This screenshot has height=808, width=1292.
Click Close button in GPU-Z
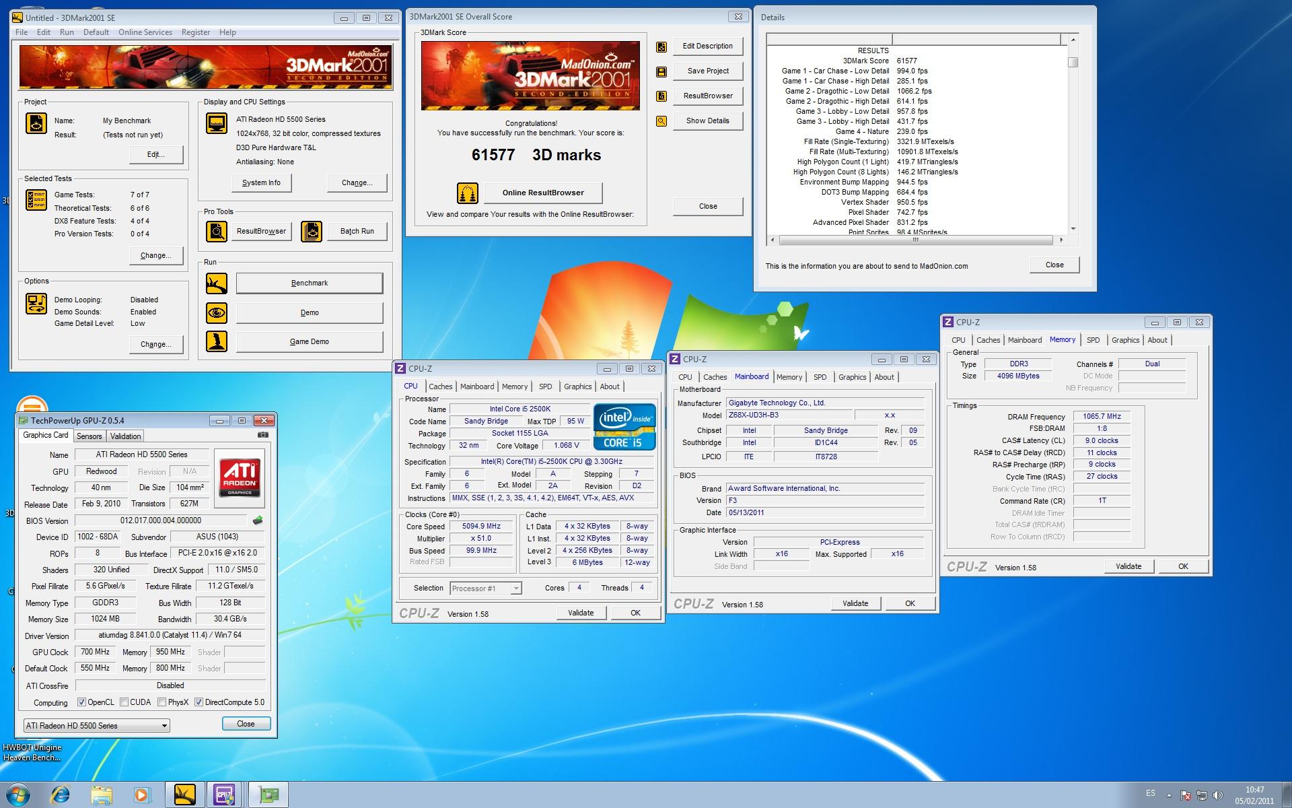pos(246,724)
